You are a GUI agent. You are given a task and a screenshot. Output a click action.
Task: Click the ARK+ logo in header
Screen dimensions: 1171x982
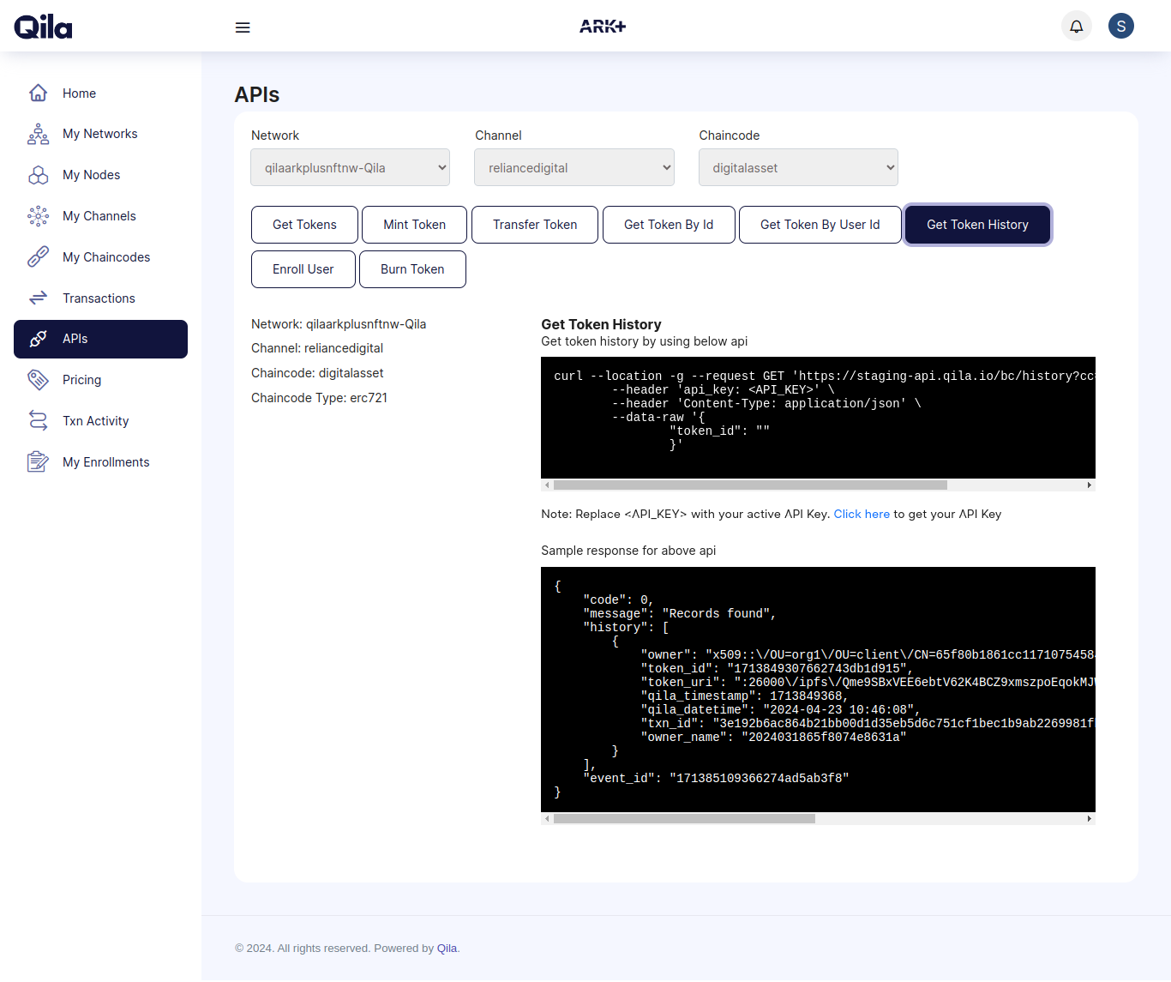603,27
